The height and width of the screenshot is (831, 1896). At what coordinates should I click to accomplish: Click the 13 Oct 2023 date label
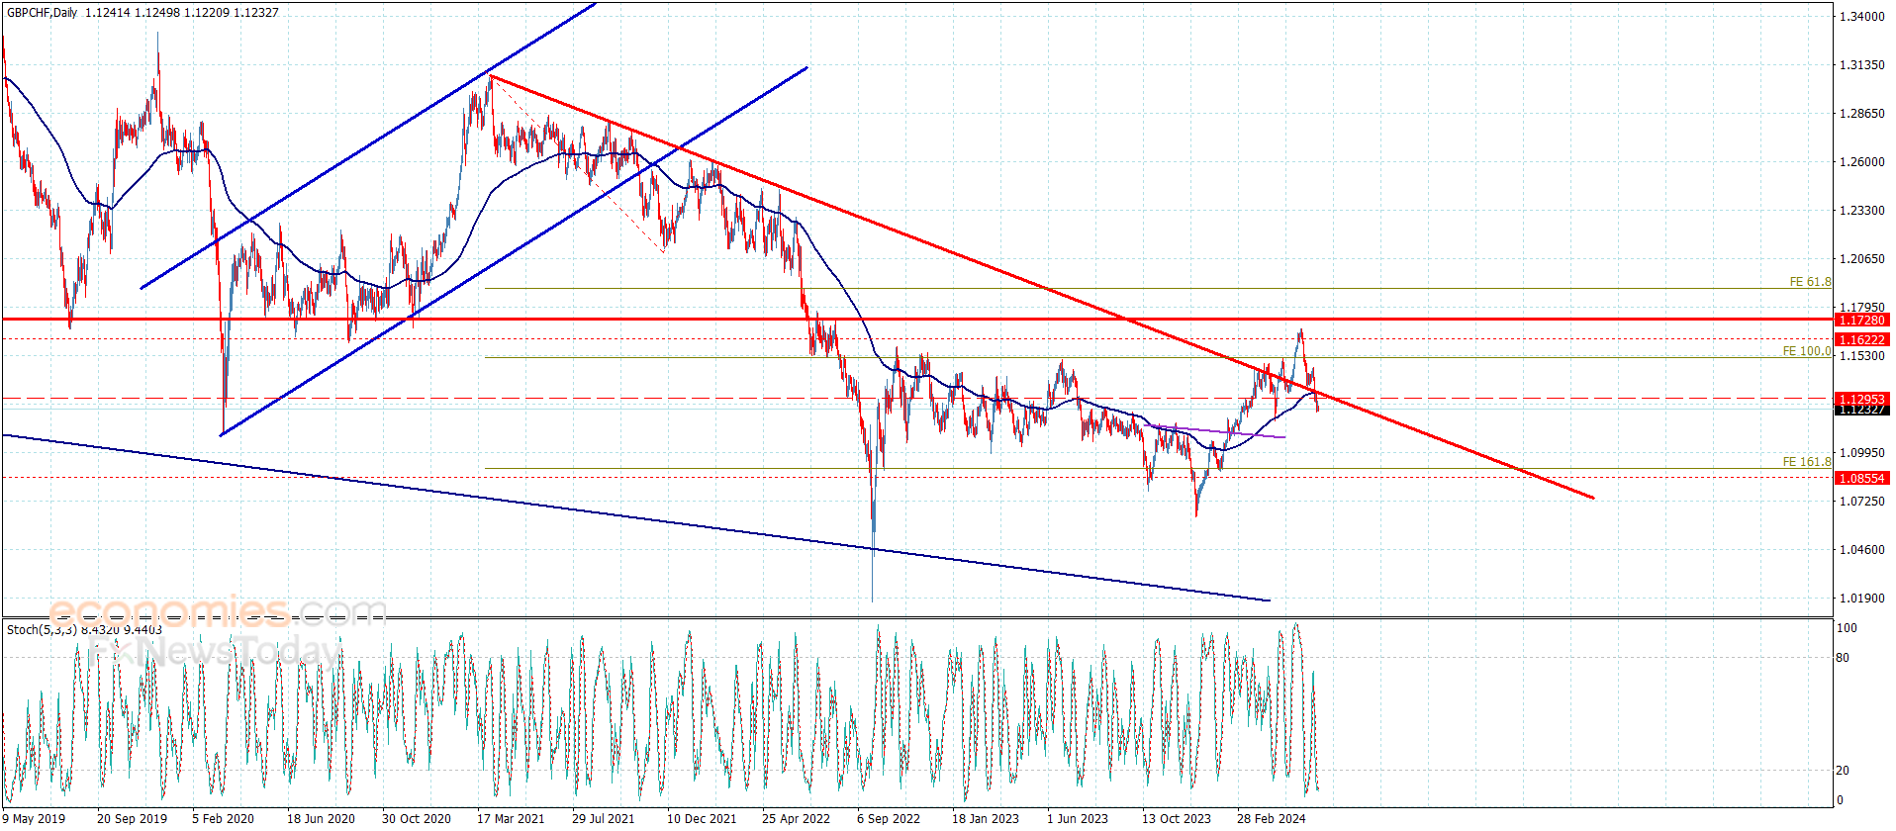[1176, 818]
